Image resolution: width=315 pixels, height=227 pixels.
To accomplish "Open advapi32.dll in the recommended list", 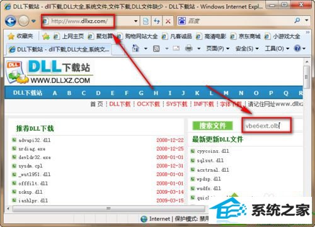I will 35,140.
